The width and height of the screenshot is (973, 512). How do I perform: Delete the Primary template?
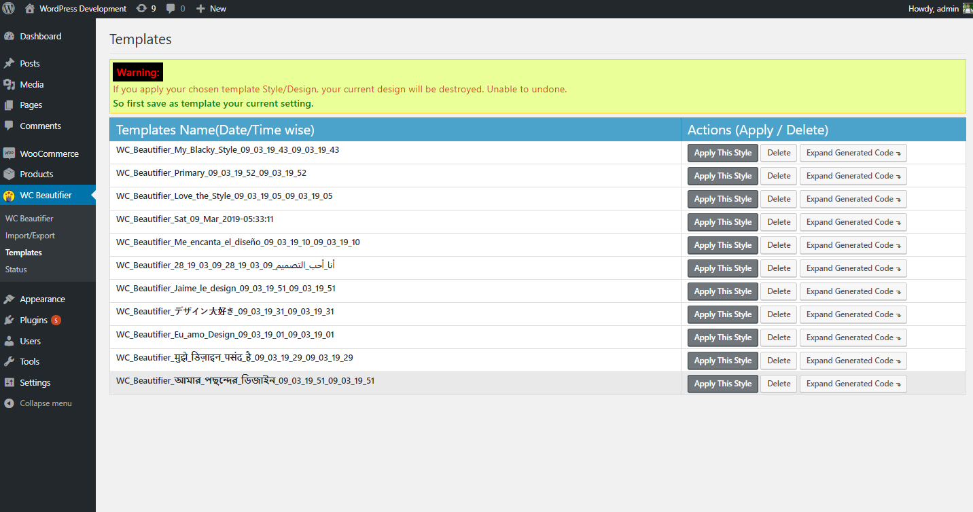click(x=779, y=176)
